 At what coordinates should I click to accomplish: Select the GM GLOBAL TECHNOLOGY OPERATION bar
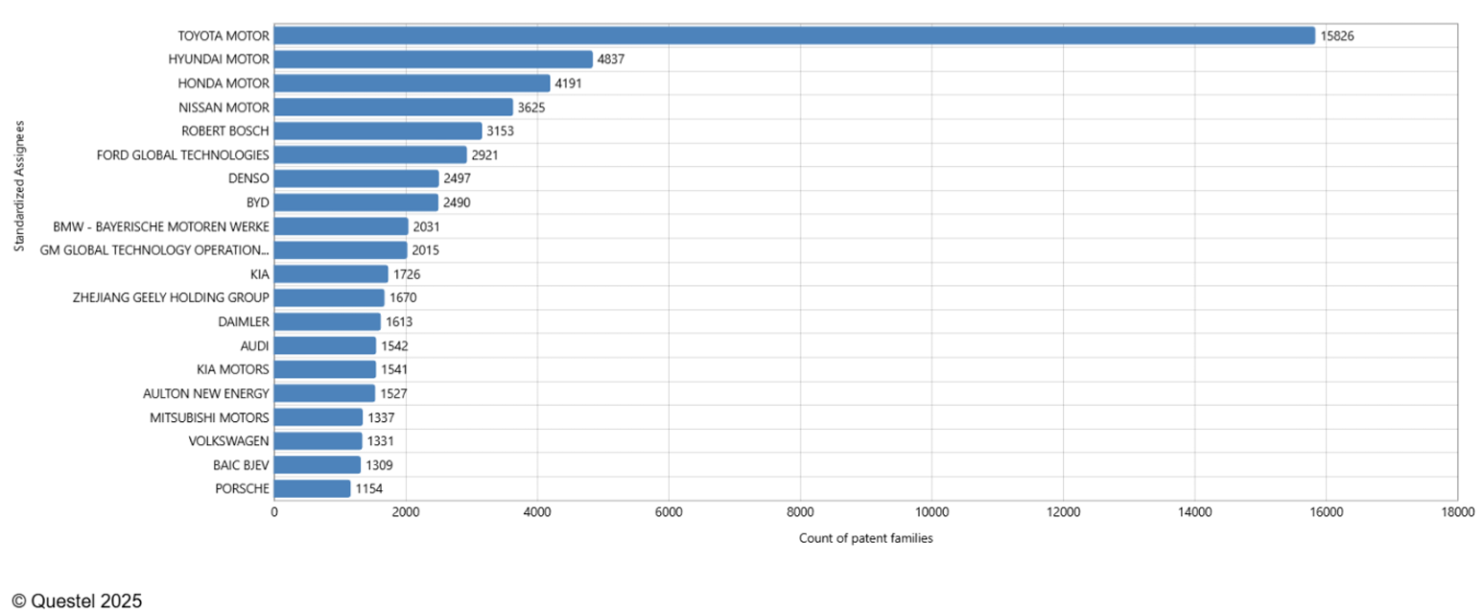(x=341, y=250)
